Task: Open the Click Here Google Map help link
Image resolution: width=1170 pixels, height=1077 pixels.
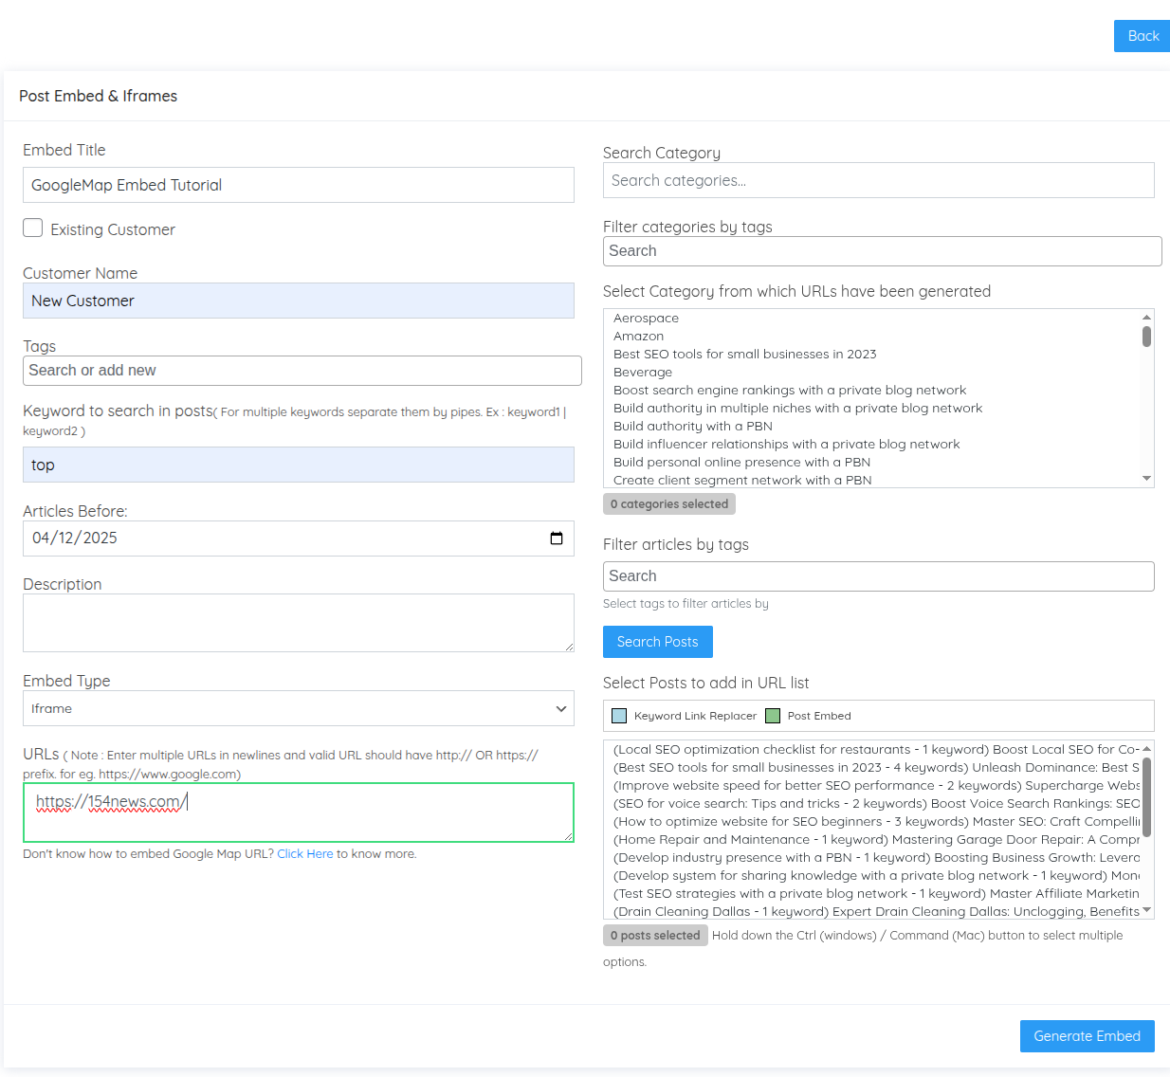Action: coord(304,854)
